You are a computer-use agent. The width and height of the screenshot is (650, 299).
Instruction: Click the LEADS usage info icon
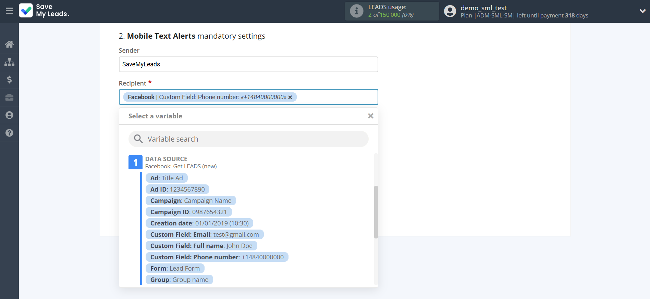click(356, 11)
